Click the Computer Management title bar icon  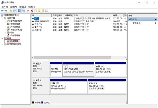tap(3, 2)
